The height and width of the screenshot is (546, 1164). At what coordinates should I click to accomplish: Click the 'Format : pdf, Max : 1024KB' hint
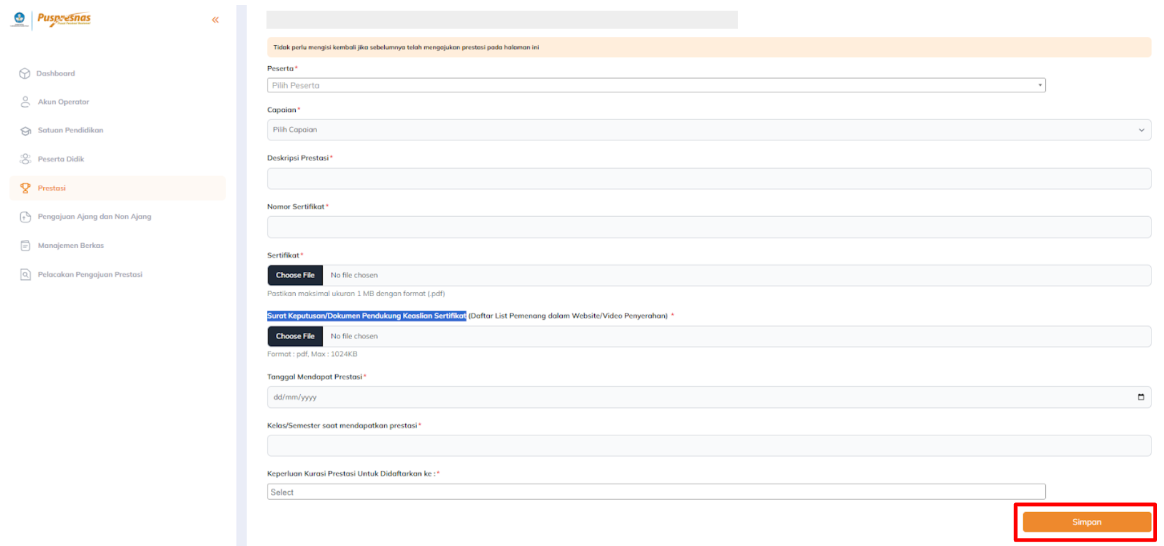pyautogui.click(x=312, y=354)
